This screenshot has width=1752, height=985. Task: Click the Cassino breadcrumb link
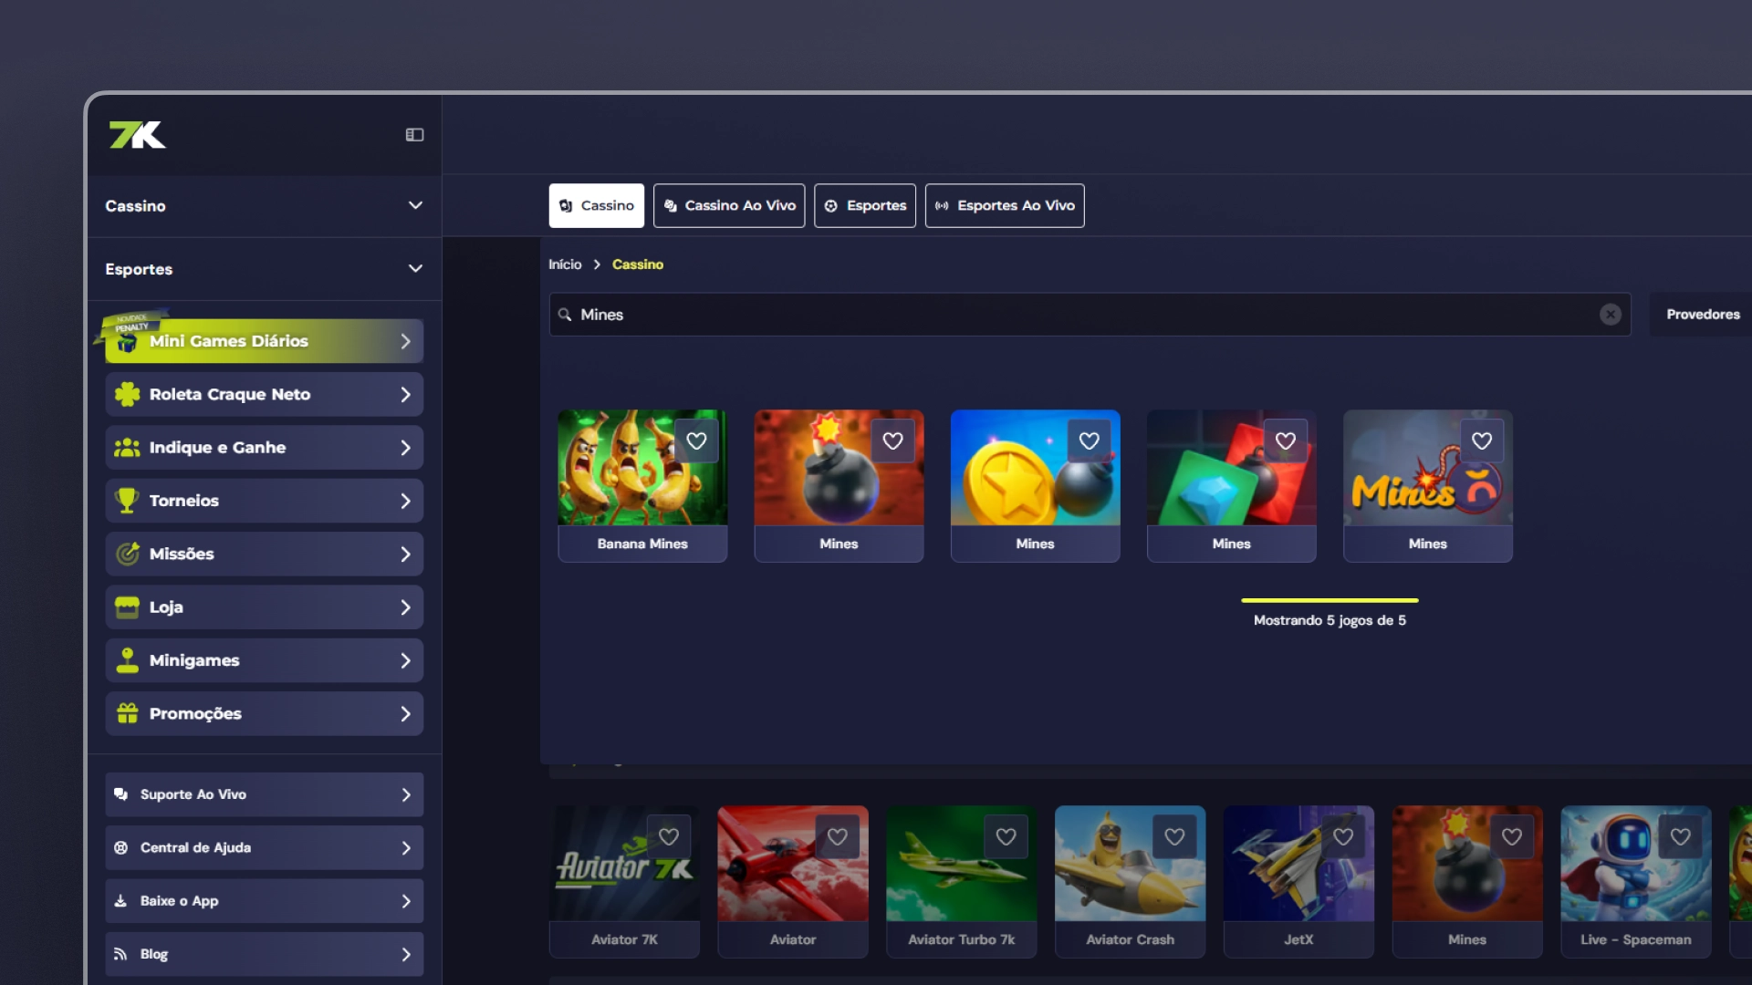click(638, 264)
